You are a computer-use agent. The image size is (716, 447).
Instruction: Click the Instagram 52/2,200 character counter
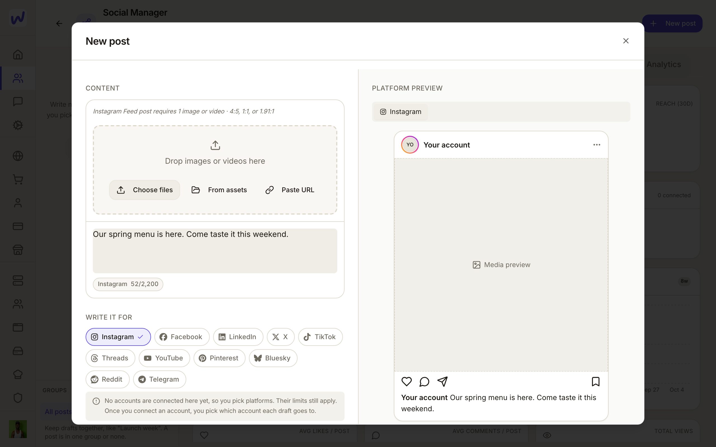128,284
